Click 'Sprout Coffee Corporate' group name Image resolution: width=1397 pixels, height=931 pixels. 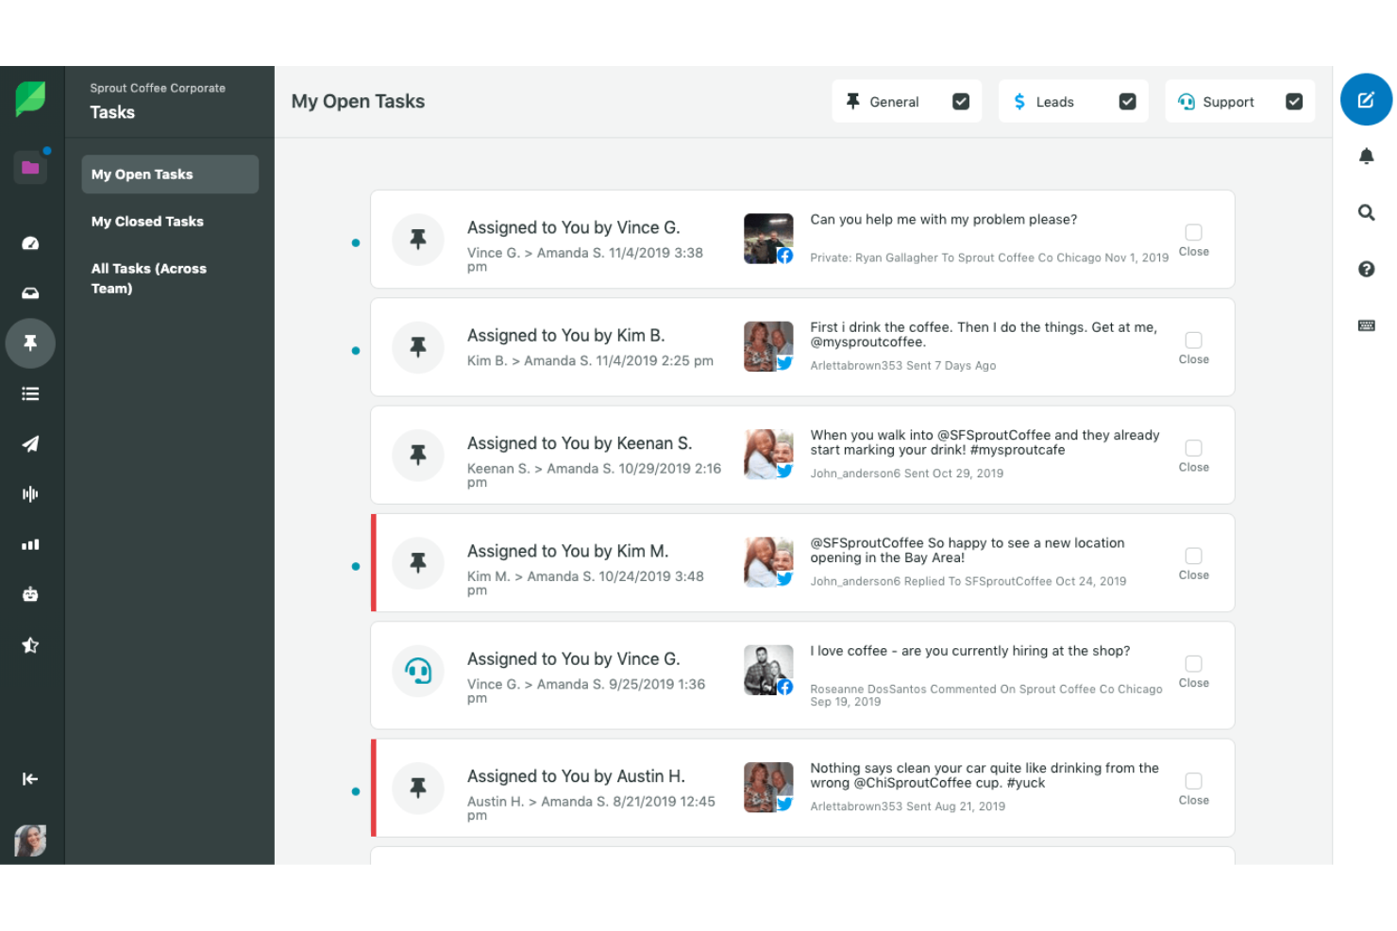[158, 88]
